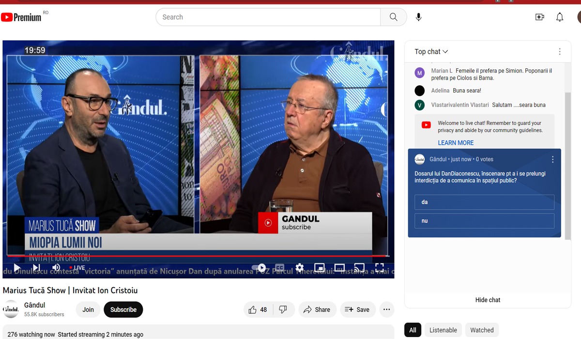The height and width of the screenshot is (339, 581).
Task: Open more actions three-dot menu below video
Action: pyautogui.click(x=386, y=309)
